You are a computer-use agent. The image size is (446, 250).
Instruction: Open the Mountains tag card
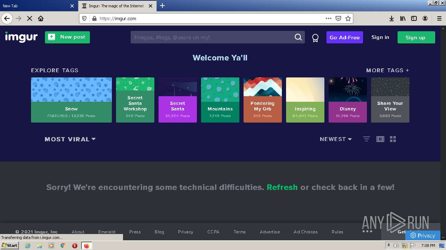pos(220,100)
